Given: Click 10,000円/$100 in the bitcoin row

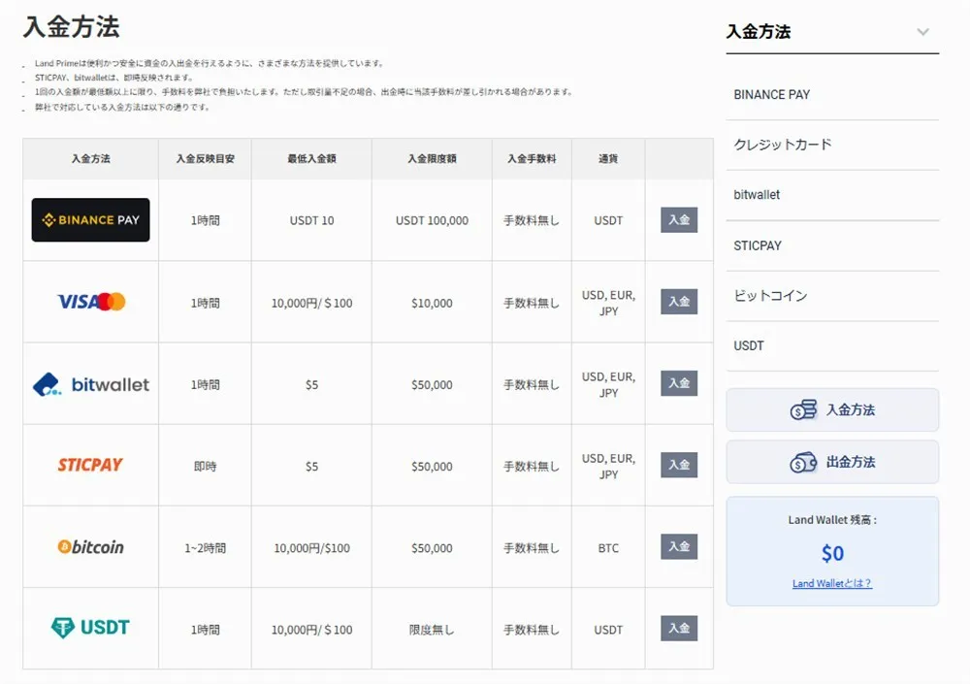Looking at the screenshot, I should (x=311, y=548).
